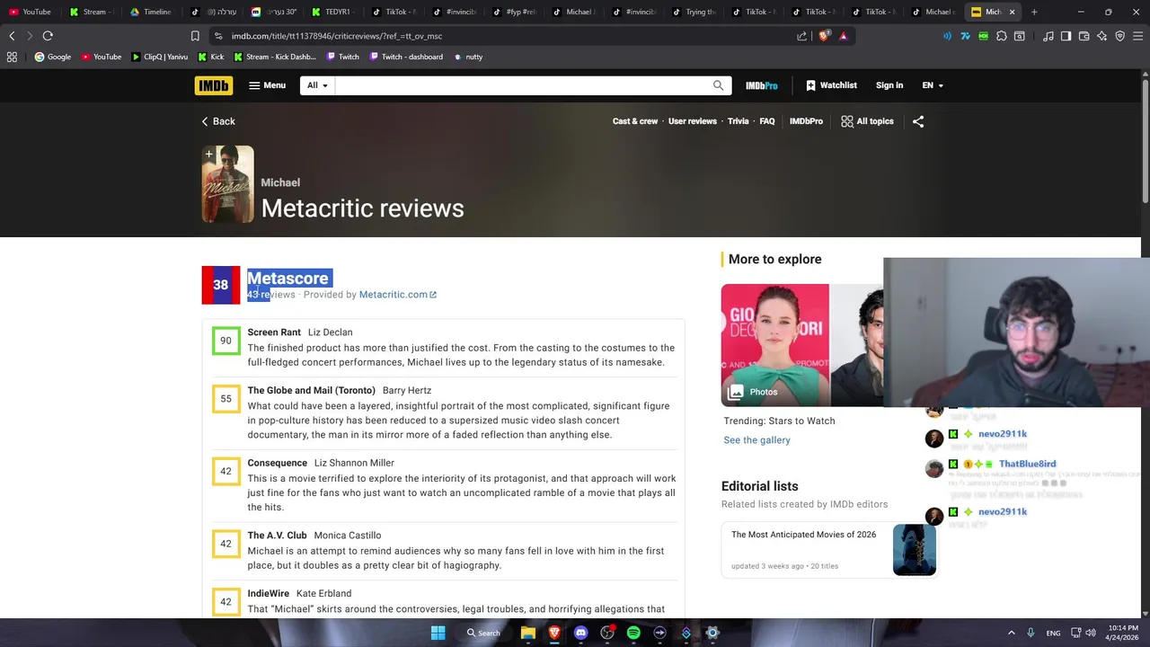This screenshot has width=1150, height=647.
Task: Open Windows Start menu
Action: point(438,633)
